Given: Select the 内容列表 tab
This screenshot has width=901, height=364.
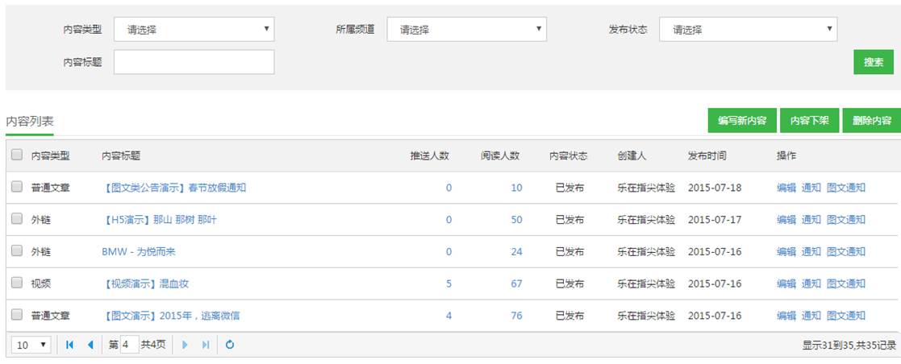Looking at the screenshot, I should tap(30, 122).
